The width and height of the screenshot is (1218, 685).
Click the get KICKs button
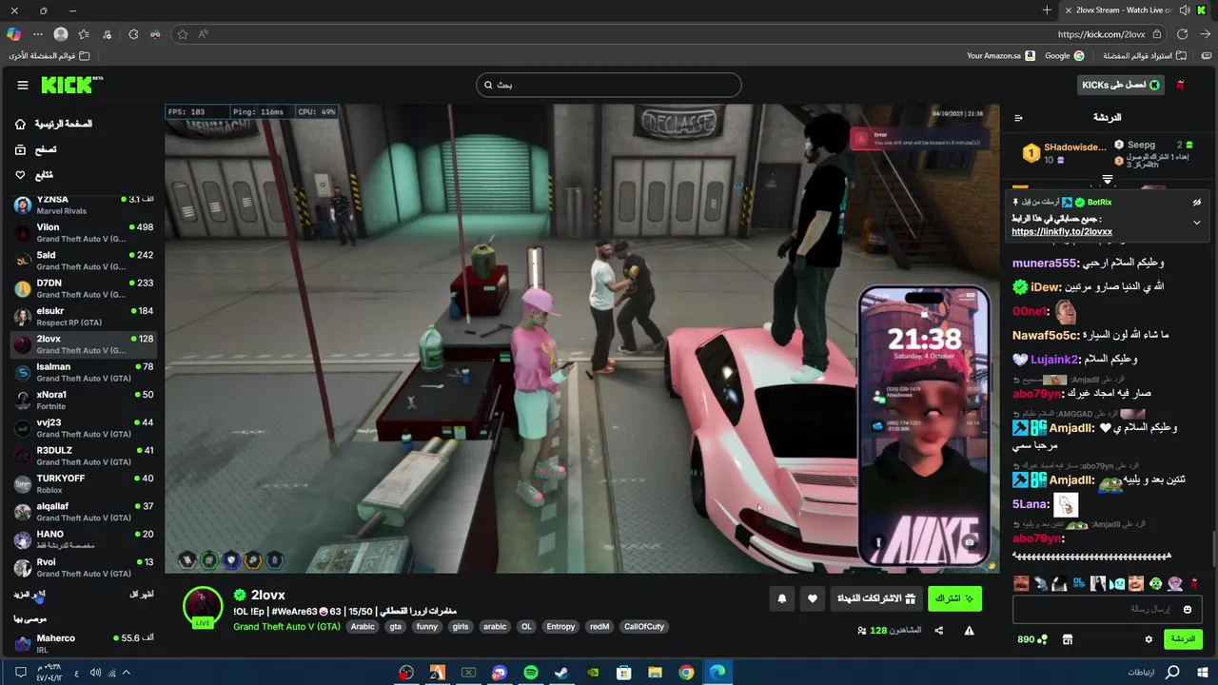[1121, 85]
